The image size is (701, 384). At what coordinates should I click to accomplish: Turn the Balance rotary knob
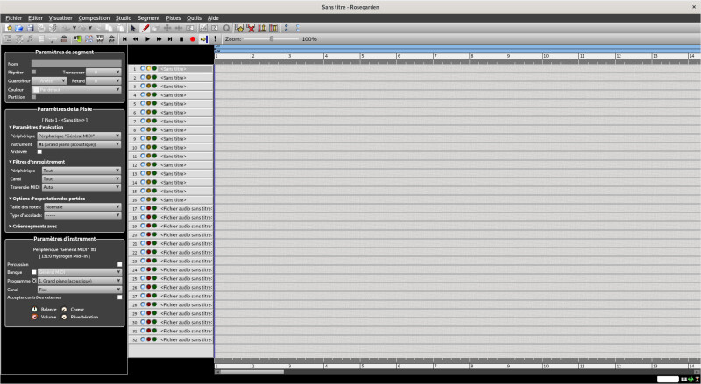coord(34,309)
